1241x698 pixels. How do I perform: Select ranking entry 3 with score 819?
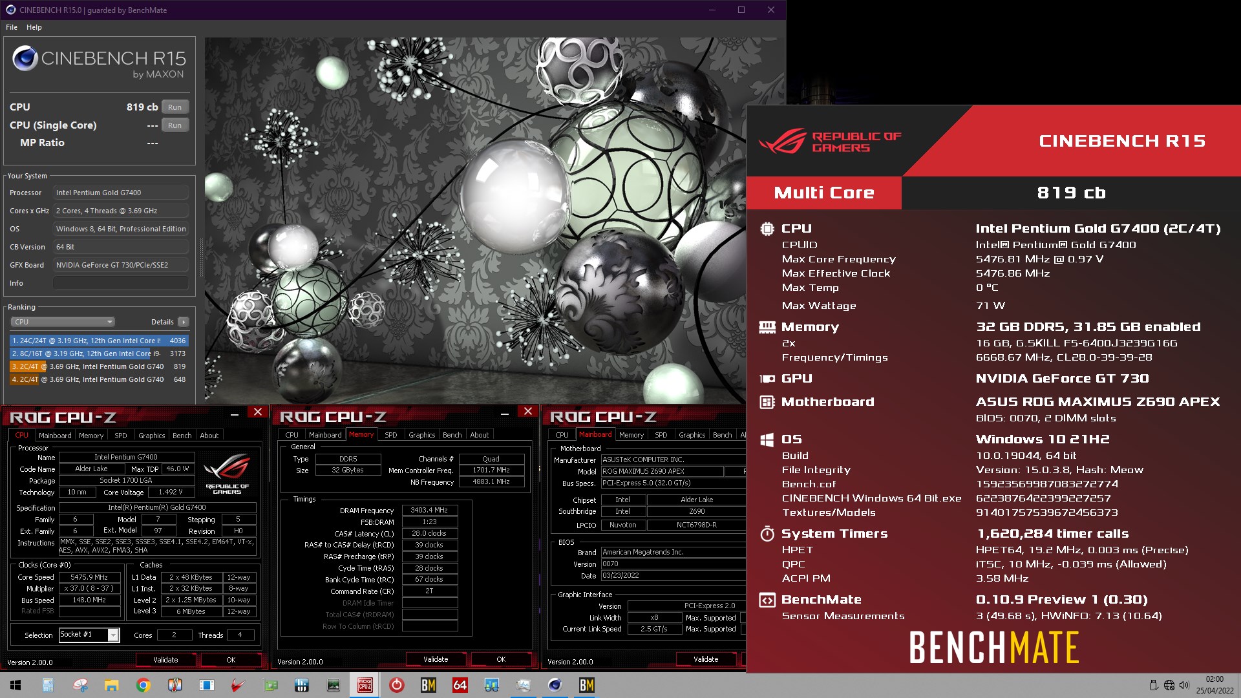pyautogui.click(x=99, y=366)
